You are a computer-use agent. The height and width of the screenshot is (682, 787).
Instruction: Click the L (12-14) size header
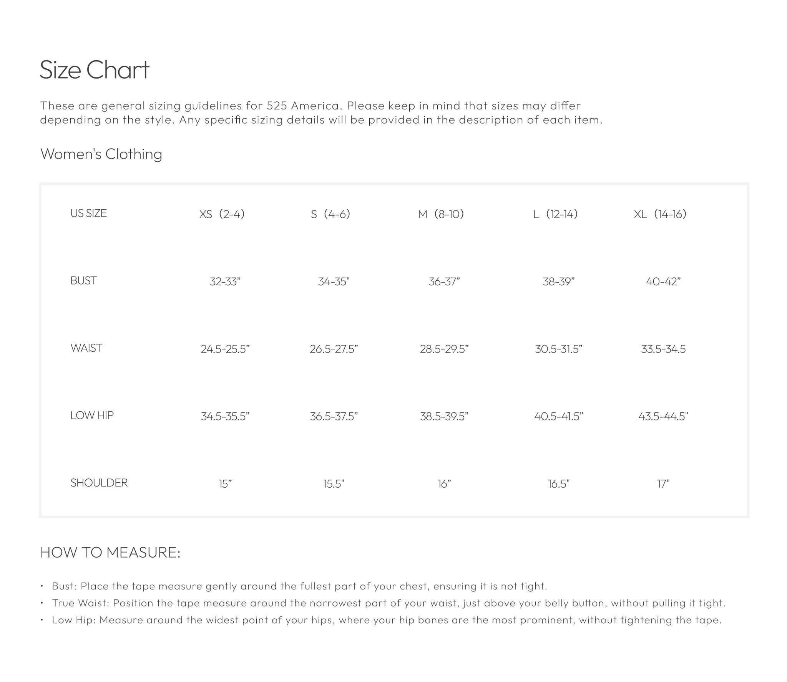(555, 214)
